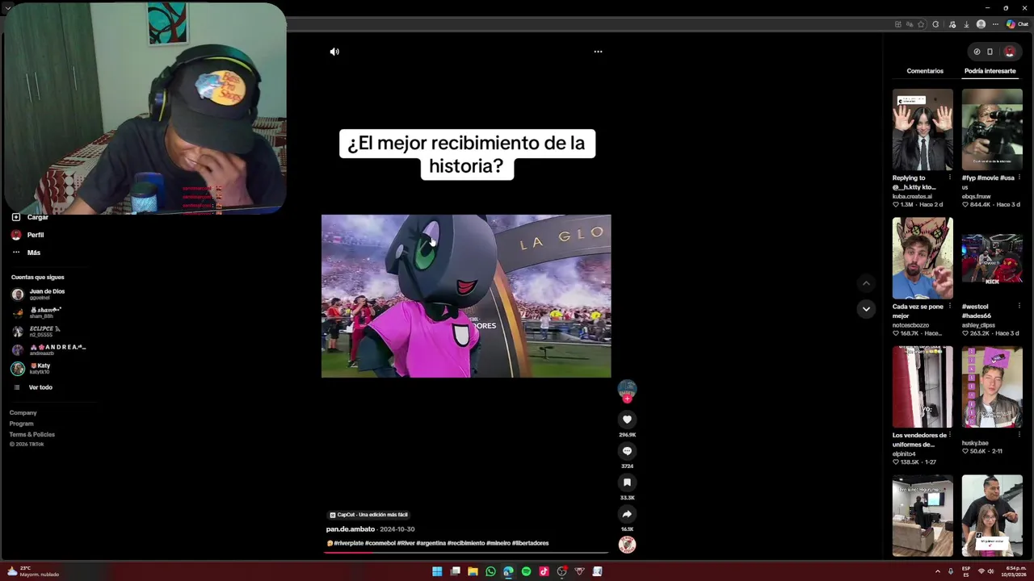Share the video with arrow icon
Viewport: 1034px width, 581px height.
click(x=627, y=514)
